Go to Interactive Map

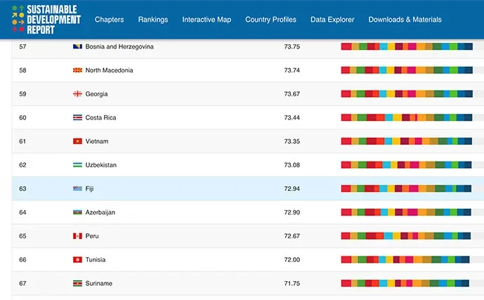(x=207, y=20)
